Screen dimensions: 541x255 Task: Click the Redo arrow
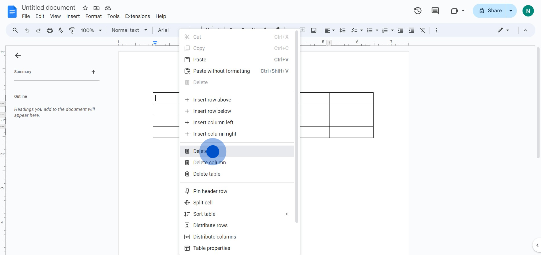tap(38, 30)
